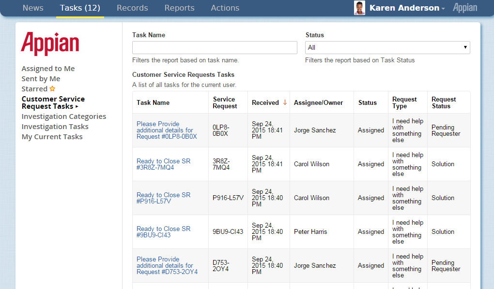
Task: Open the Reports tab
Action: coord(179,8)
